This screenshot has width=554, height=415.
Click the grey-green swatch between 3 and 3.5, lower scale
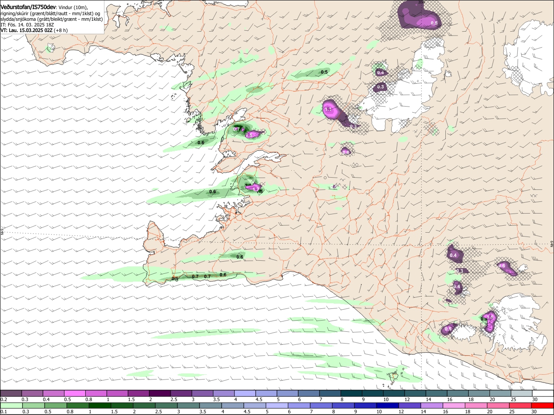pos(188,405)
